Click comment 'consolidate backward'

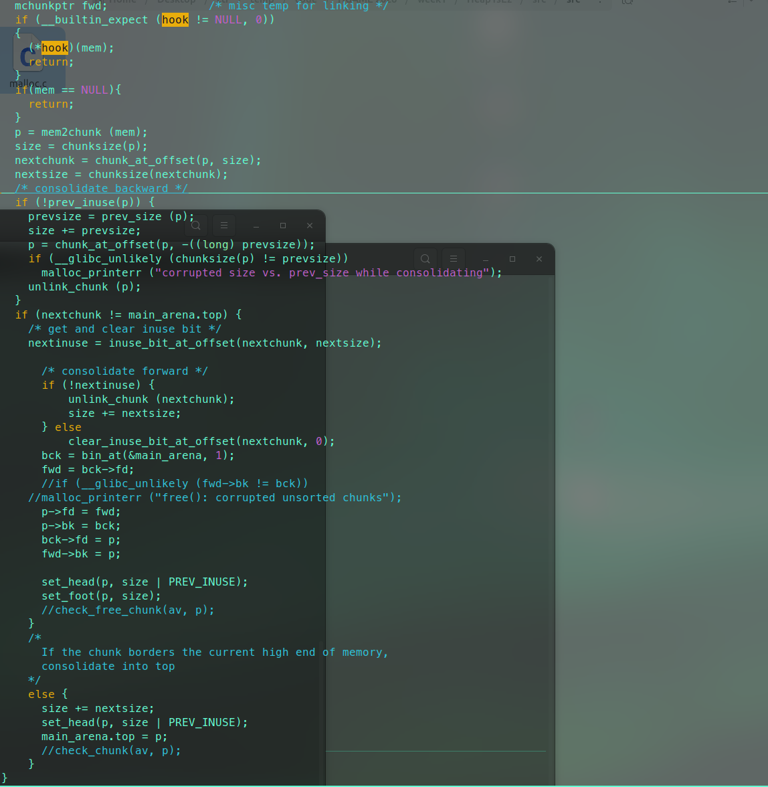101,188
